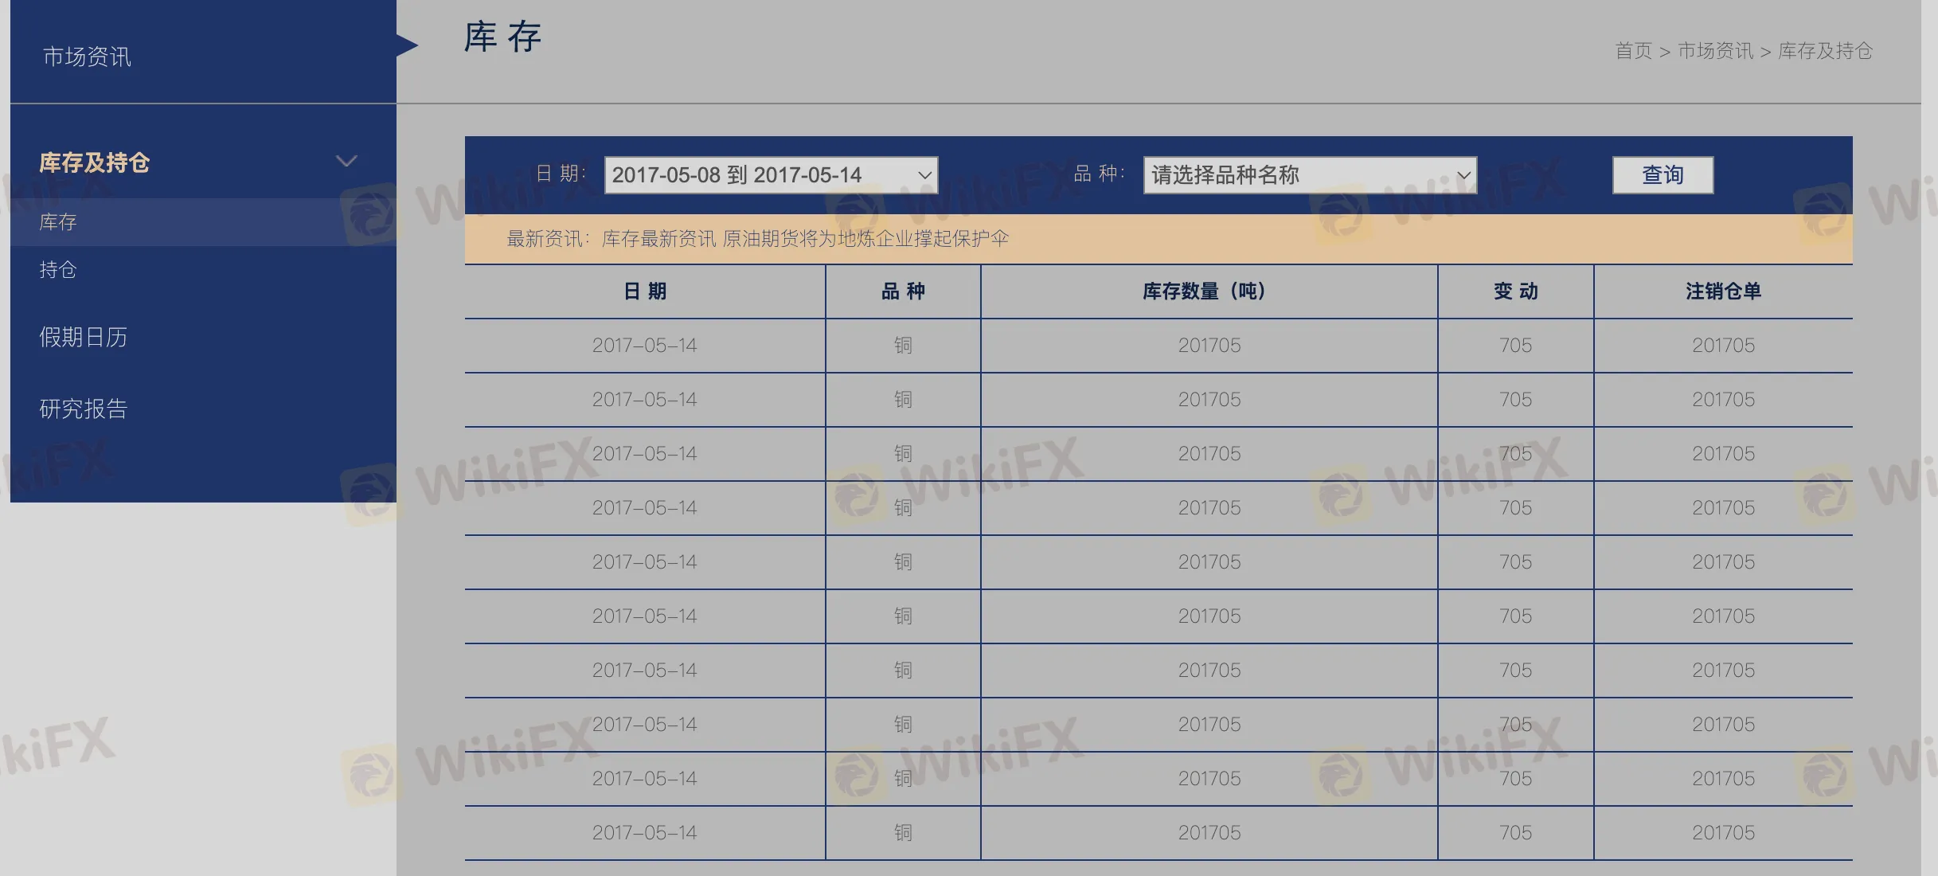
Task: Click the 库存及持仓 sidebar heading
Action: tap(95, 162)
